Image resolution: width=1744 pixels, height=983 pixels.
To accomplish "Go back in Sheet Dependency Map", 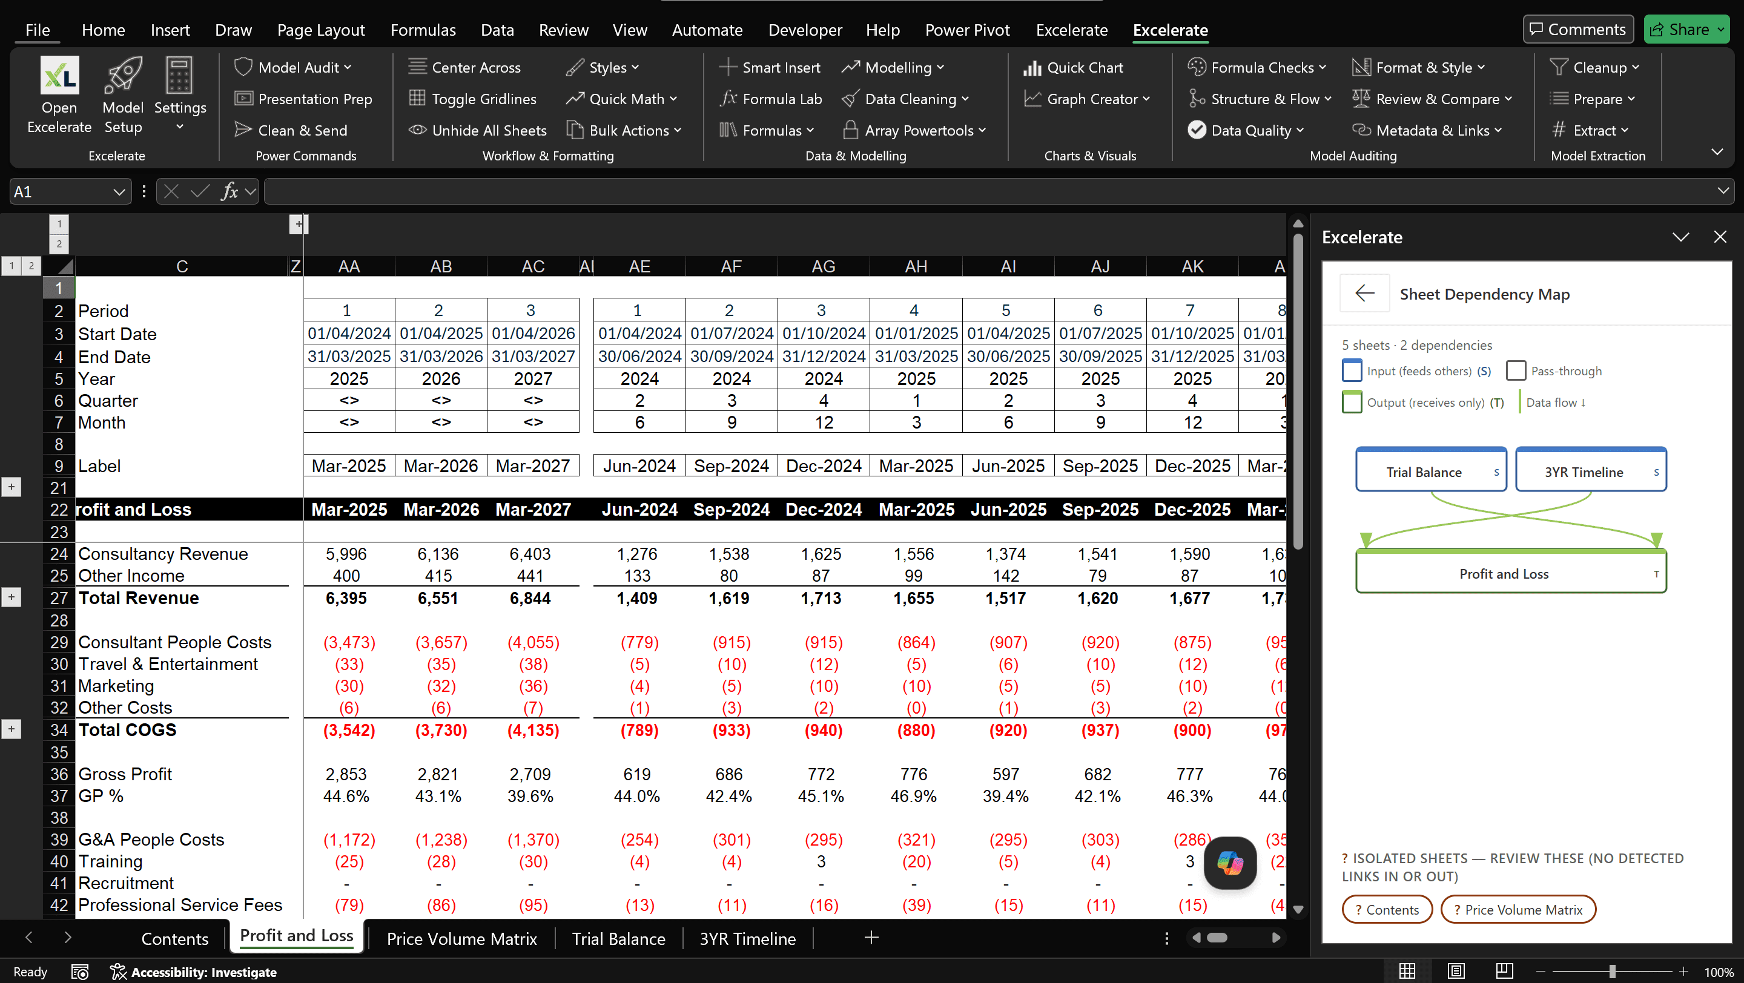I will (1365, 293).
